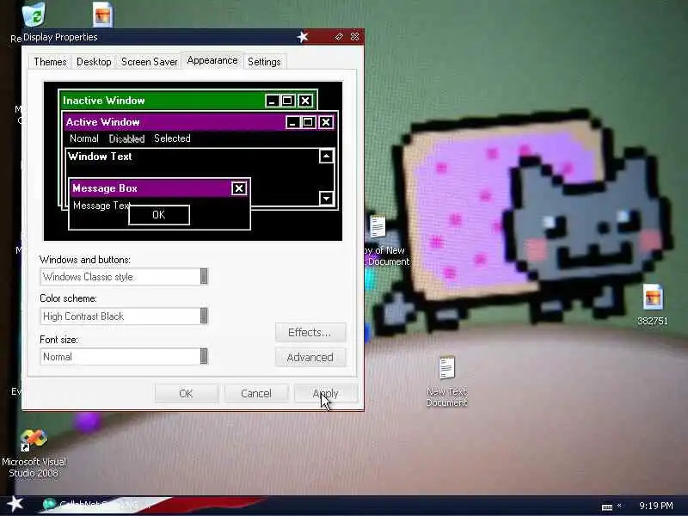Screen dimensions: 688x516
Task: Click Message Text in the preview
Action: [101, 206]
